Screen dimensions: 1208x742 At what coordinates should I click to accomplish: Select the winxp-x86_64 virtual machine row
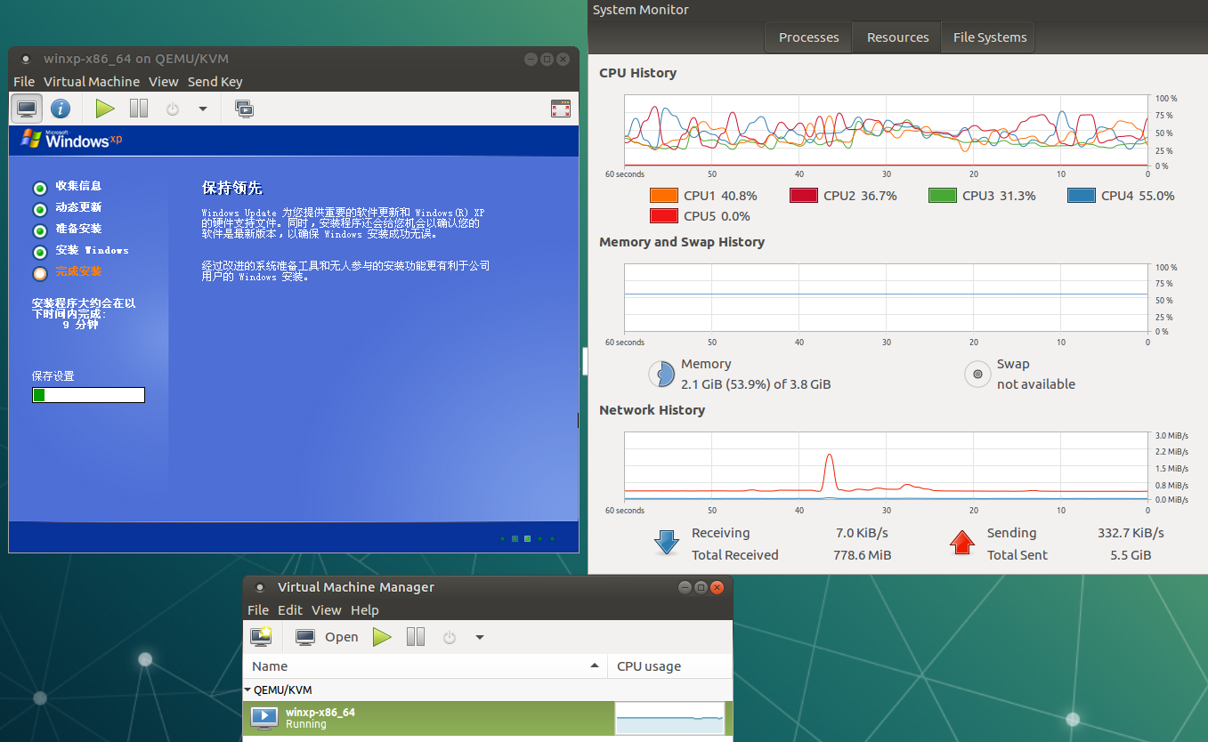[x=427, y=718]
